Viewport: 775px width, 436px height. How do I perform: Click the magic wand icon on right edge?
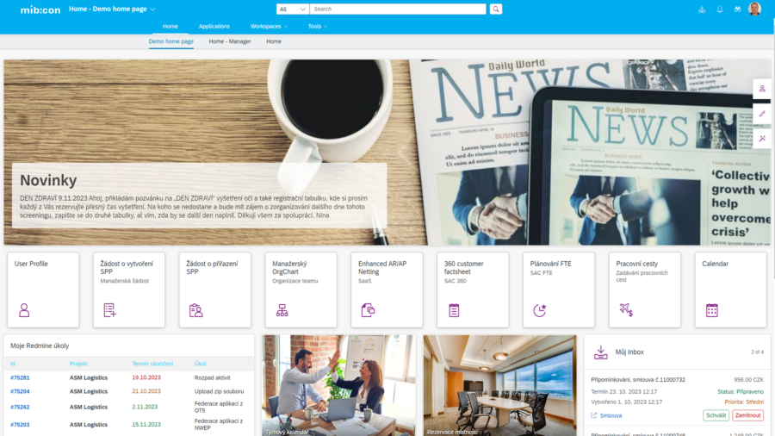click(762, 139)
